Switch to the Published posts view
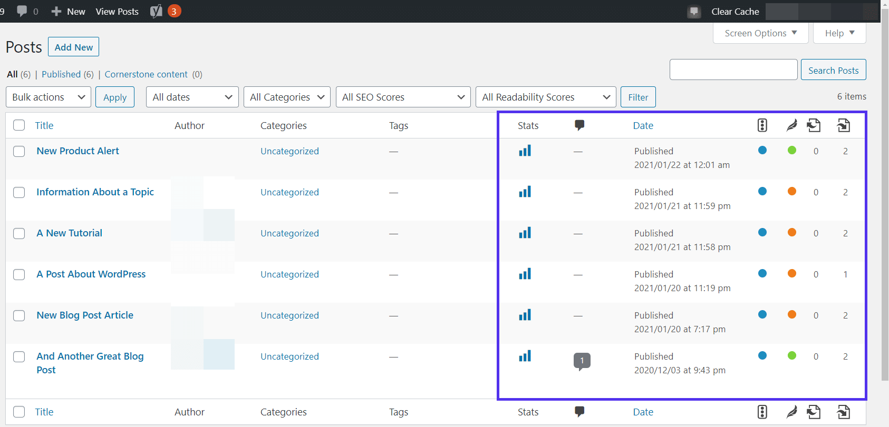Image resolution: width=889 pixels, height=427 pixels. (61, 74)
